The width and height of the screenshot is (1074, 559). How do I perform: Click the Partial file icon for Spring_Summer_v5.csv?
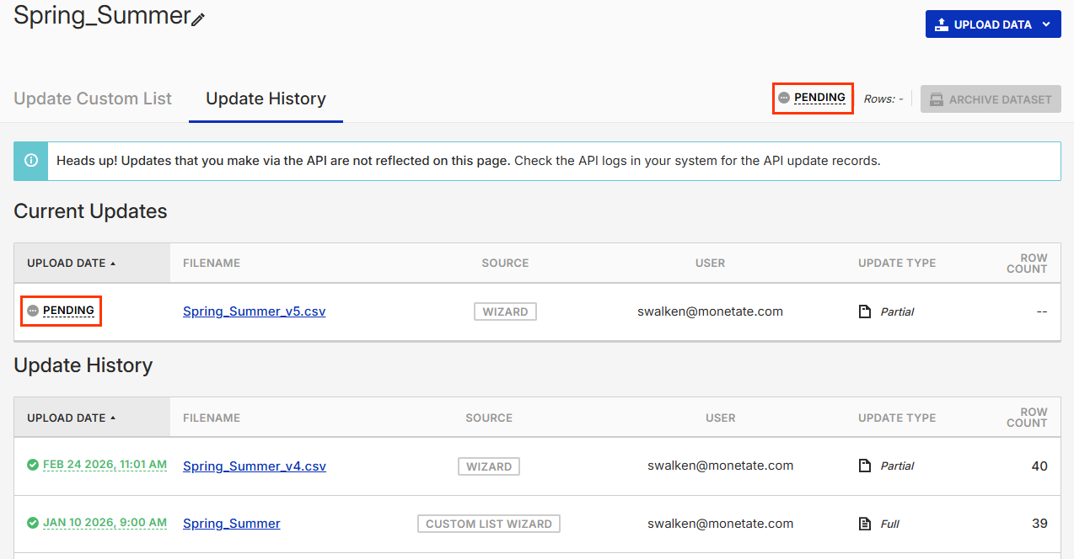[864, 311]
